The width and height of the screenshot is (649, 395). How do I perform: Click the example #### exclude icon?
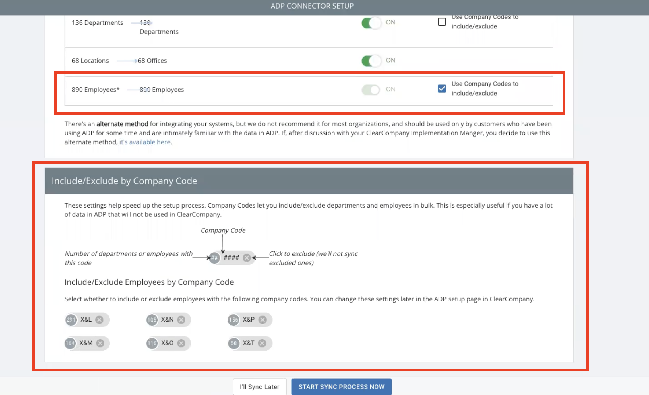(247, 257)
